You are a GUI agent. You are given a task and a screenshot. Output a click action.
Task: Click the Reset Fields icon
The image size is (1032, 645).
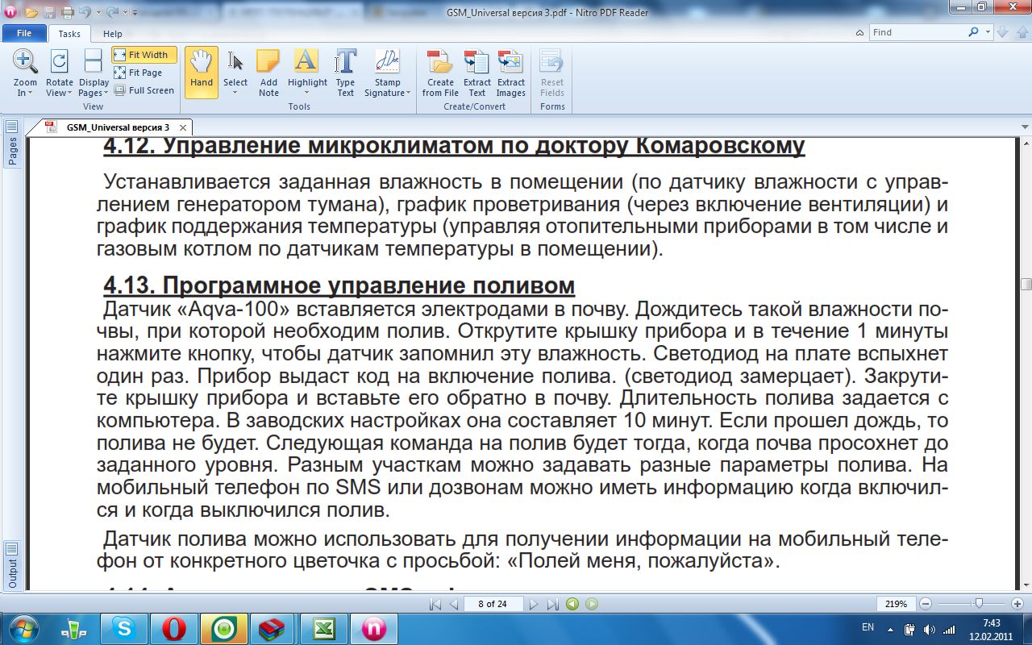[552, 62]
